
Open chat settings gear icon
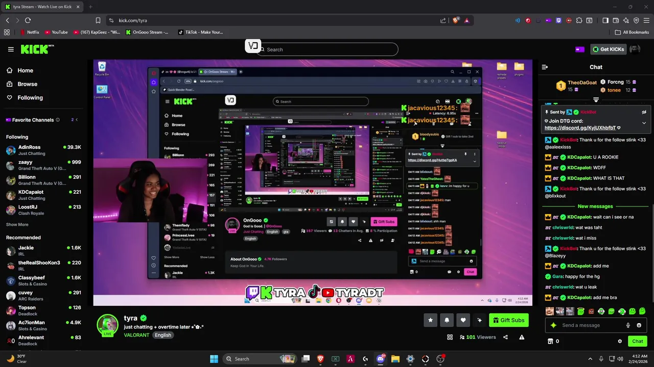click(620, 341)
